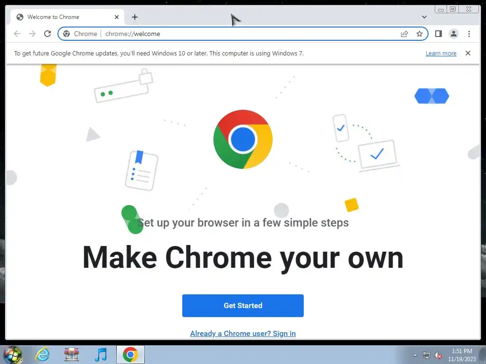
Task: Click the "Make Chrome your own" heading
Action: pos(243,257)
